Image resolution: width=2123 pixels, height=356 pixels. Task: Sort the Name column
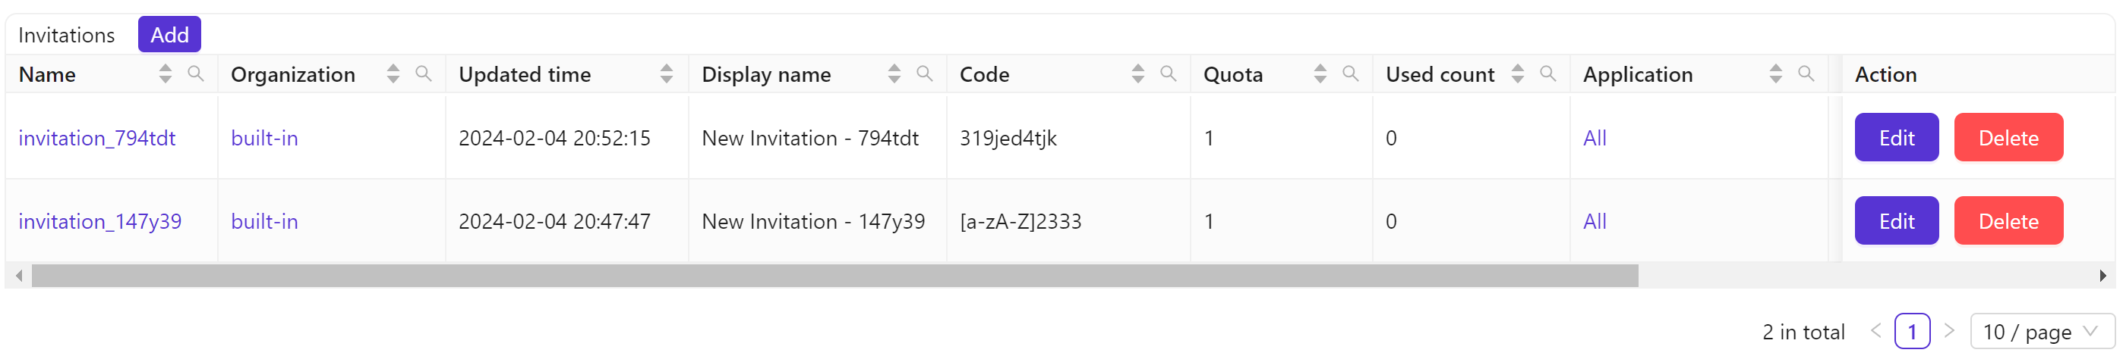166,74
